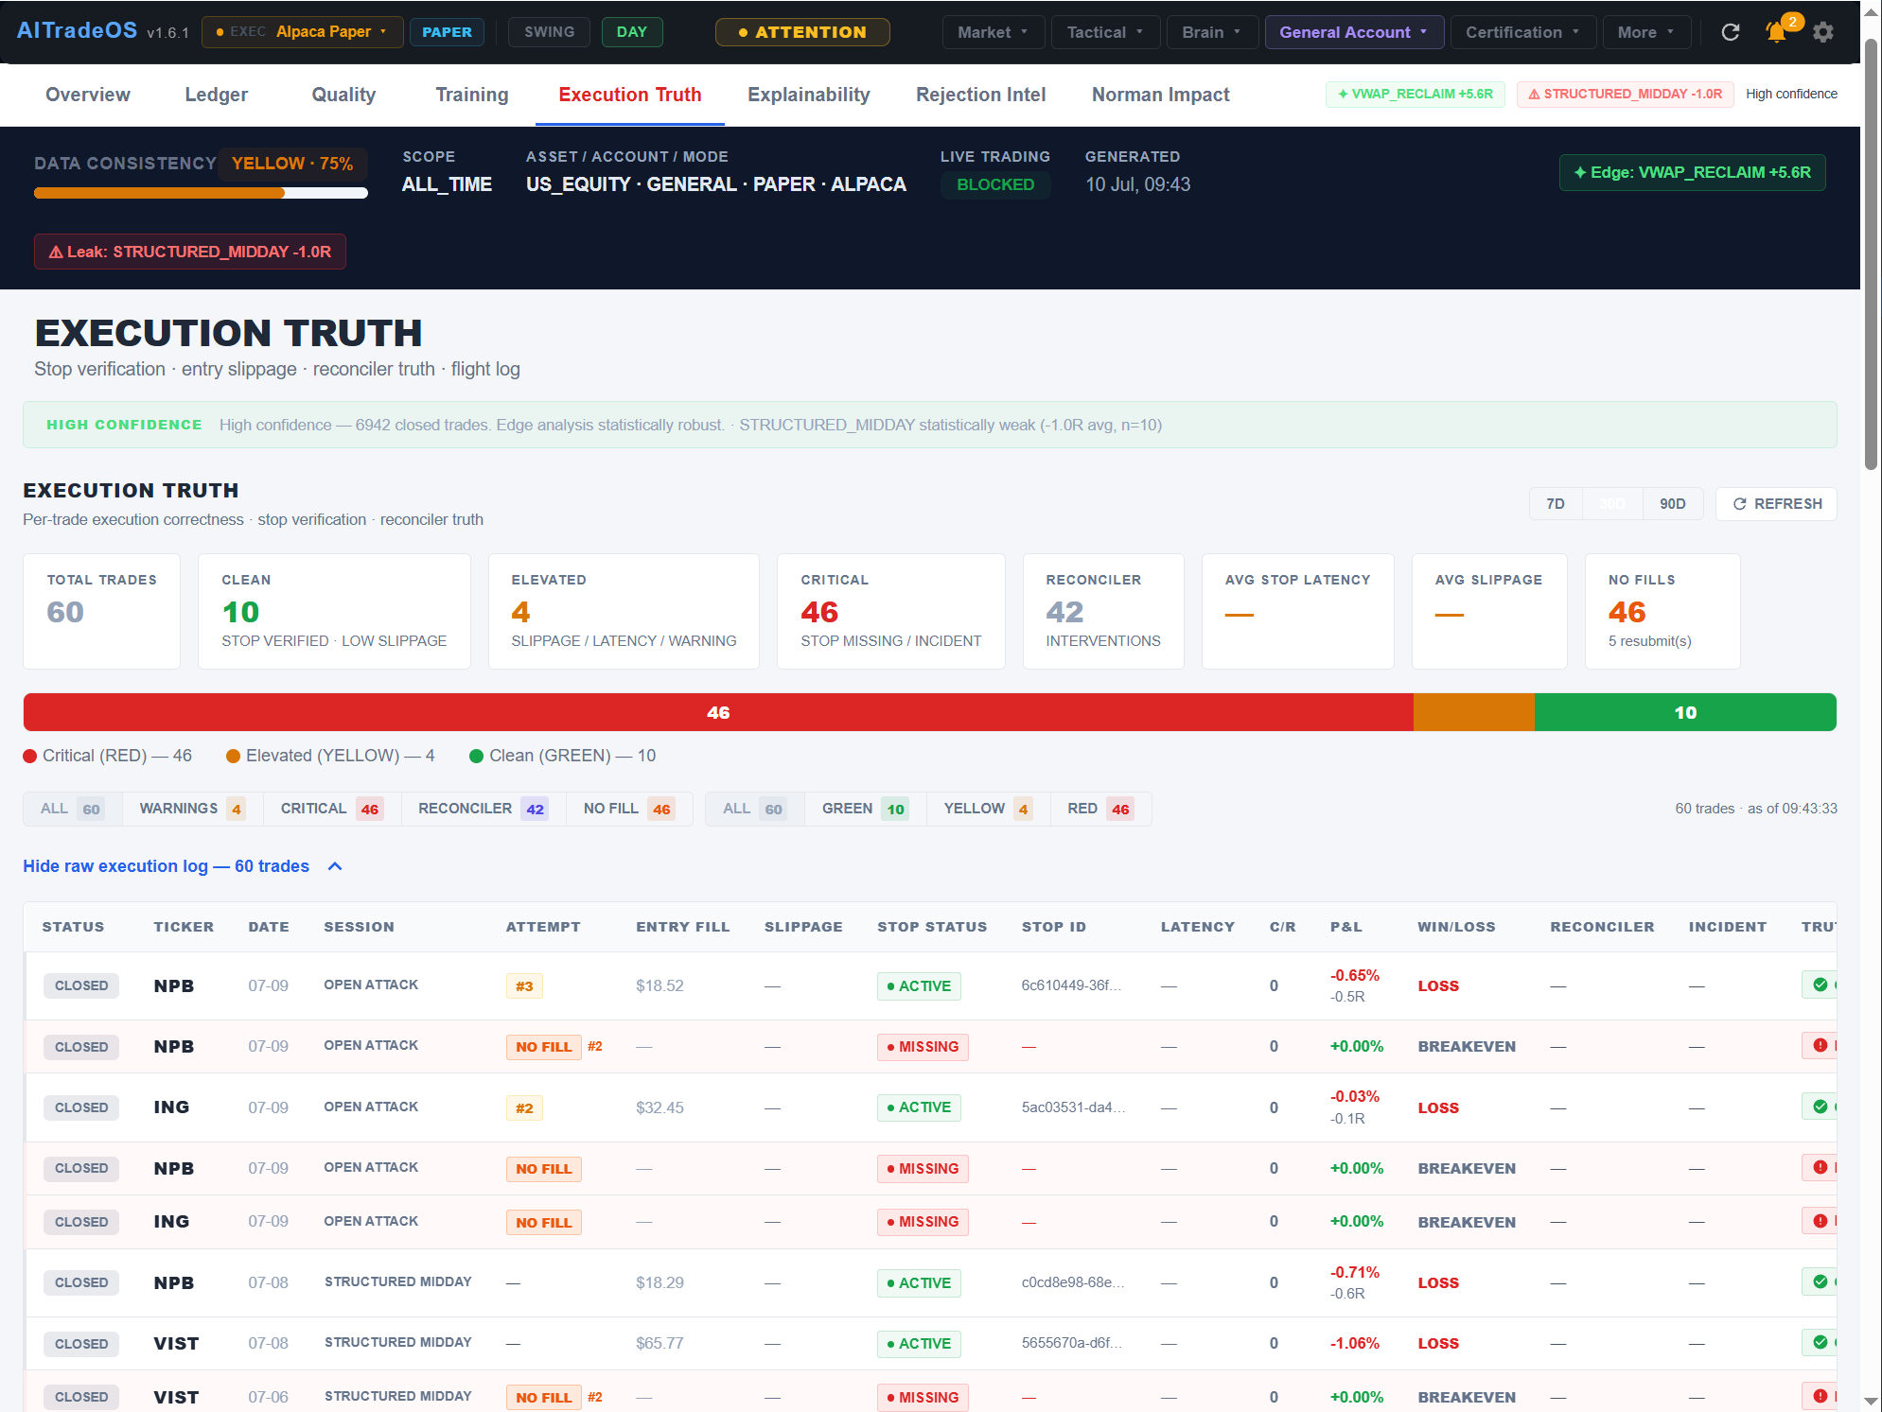Click the BLOCKED live trading badge
The width and height of the screenshot is (1882, 1412).
click(x=995, y=184)
